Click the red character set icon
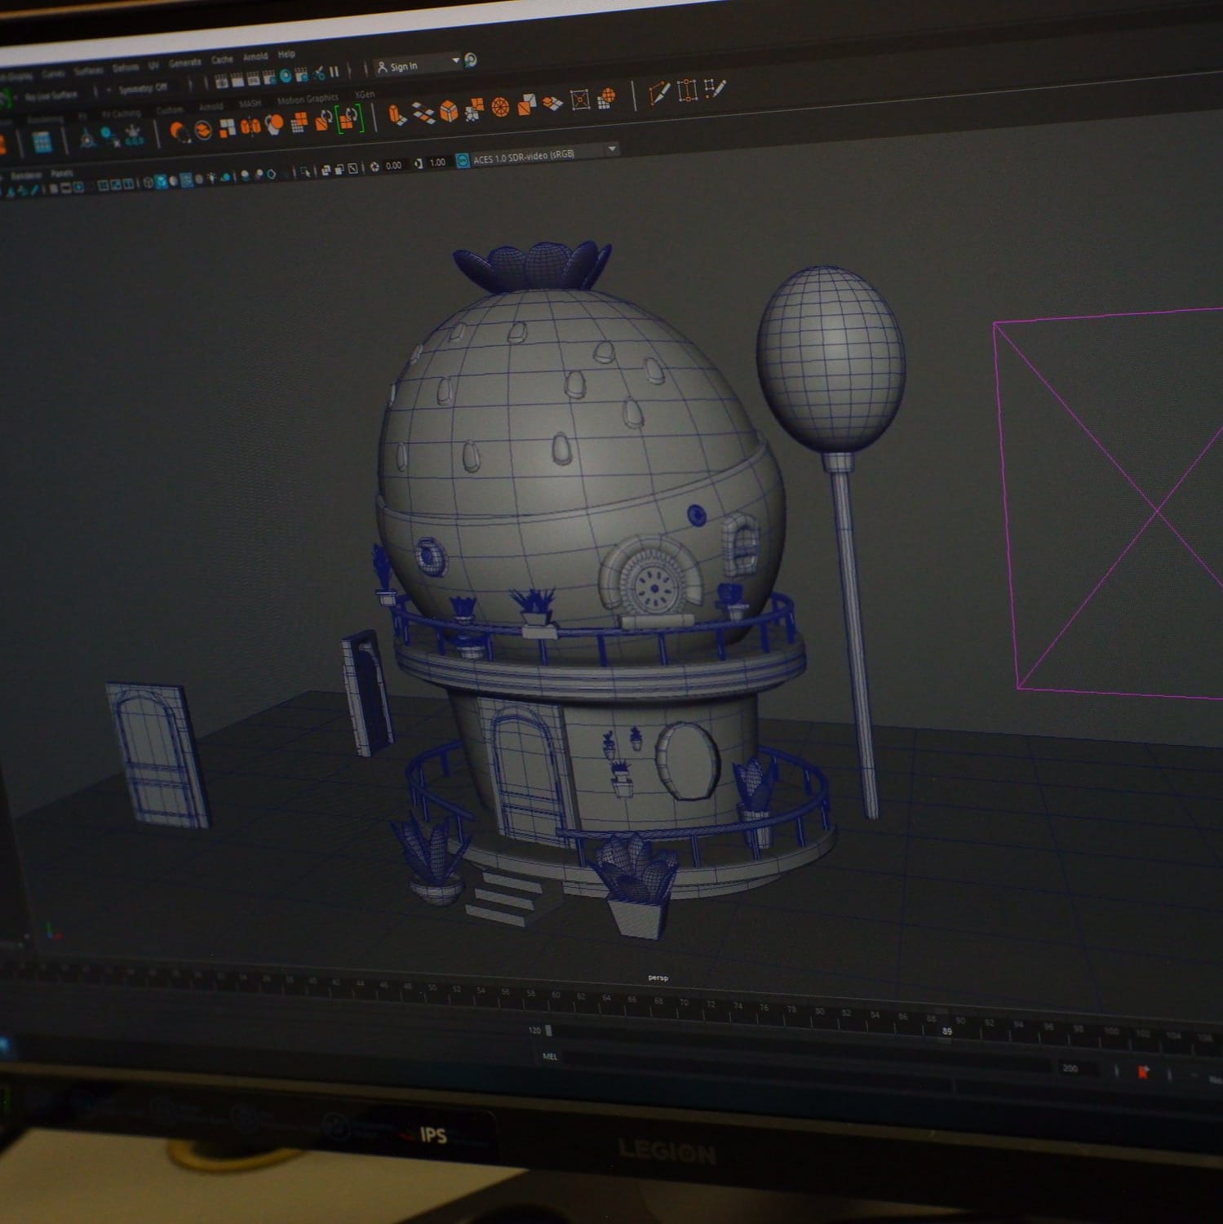Image resolution: width=1223 pixels, height=1224 pixels. (x=1143, y=1071)
